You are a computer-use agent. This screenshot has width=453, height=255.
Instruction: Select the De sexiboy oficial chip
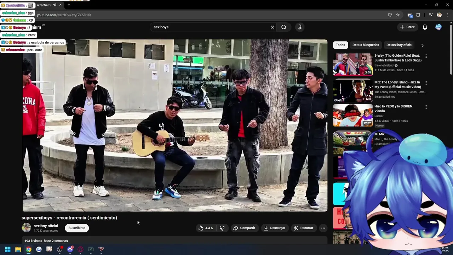[399, 45]
